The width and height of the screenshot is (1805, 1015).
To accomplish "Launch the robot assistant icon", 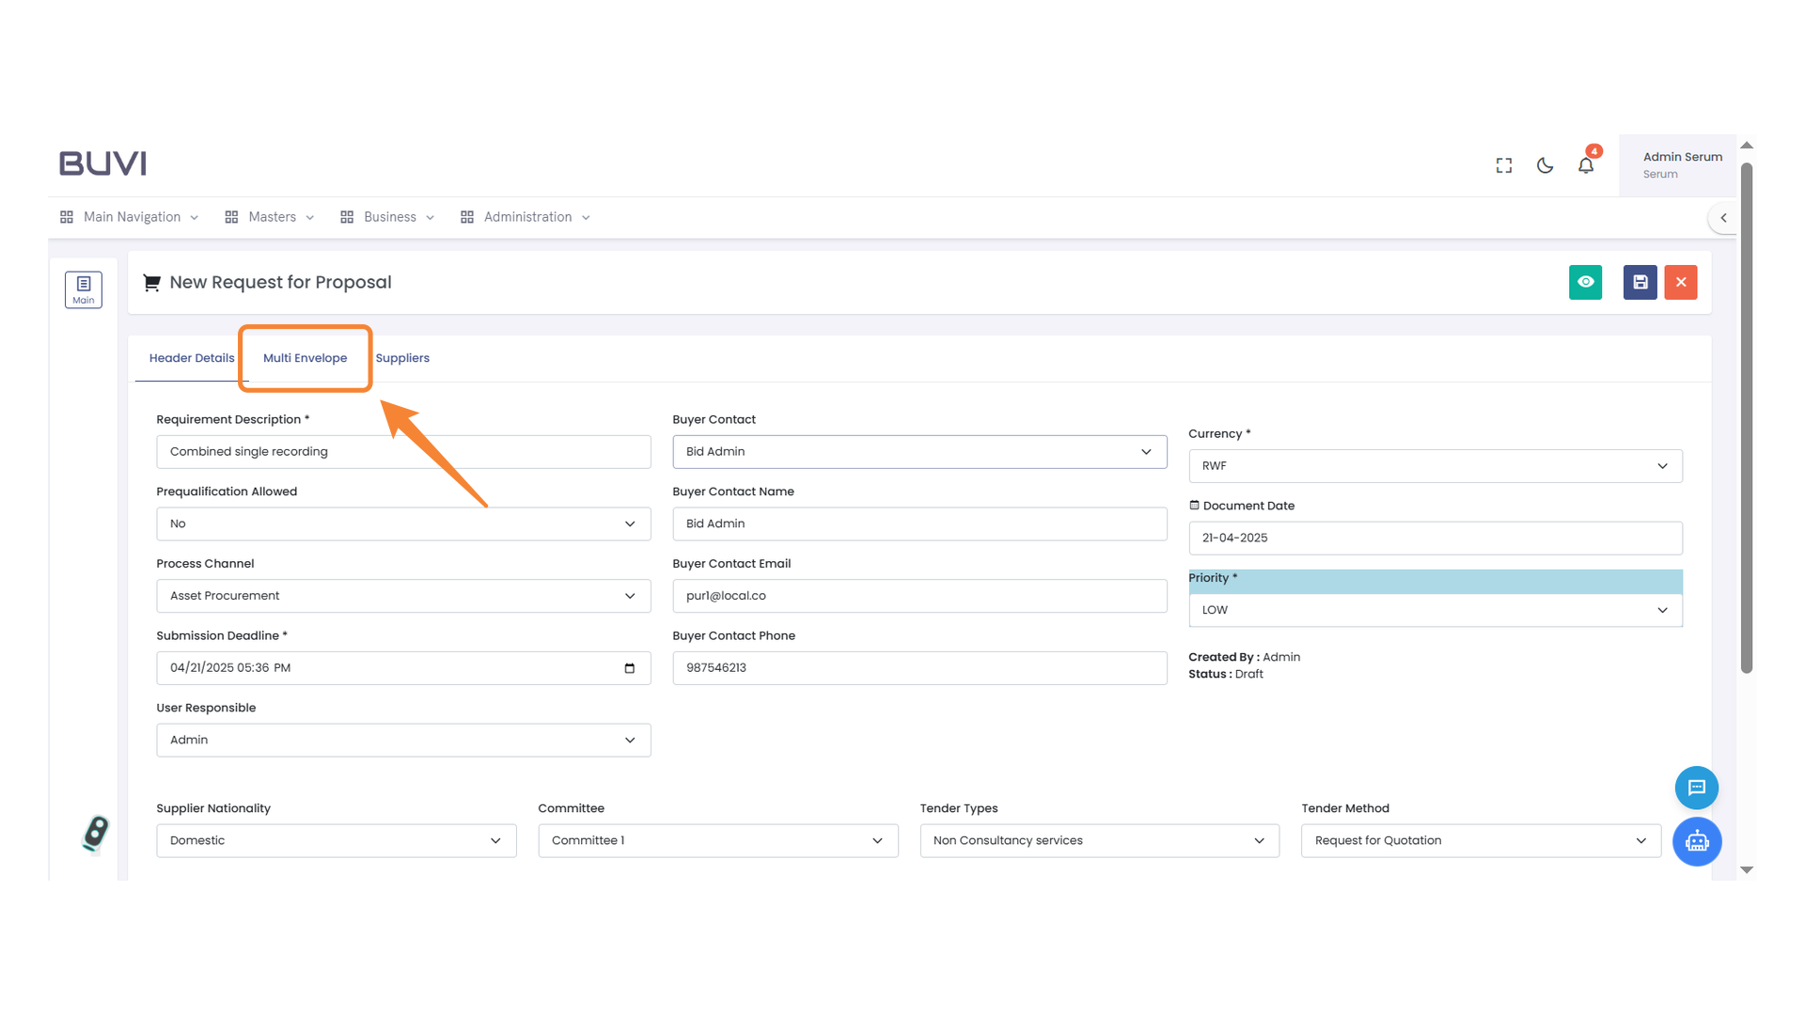I will pyautogui.click(x=1696, y=841).
